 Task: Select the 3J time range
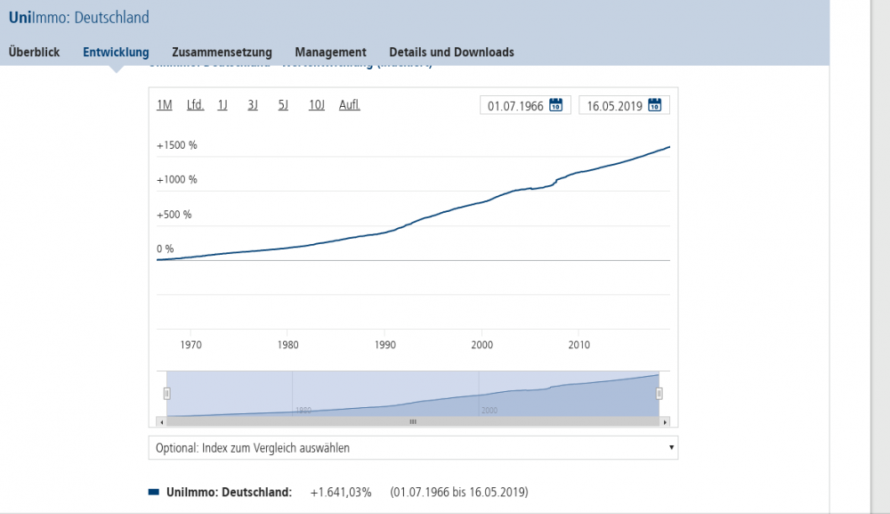tap(253, 105)
